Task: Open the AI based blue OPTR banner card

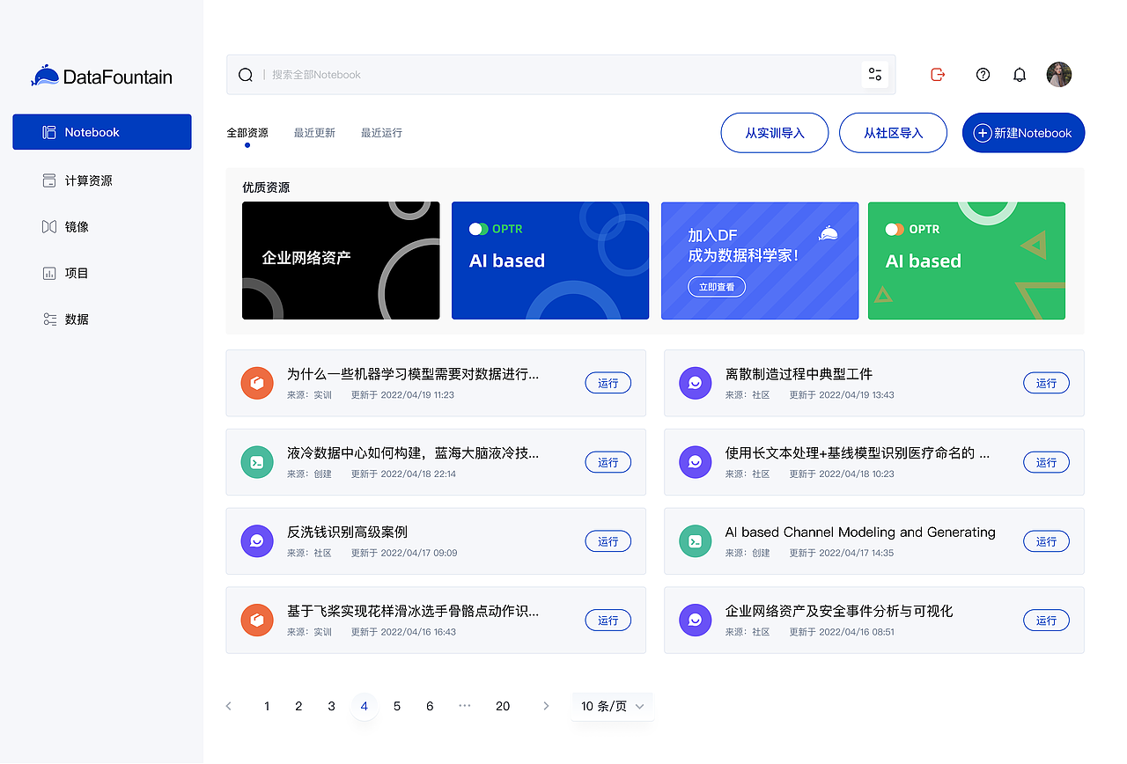Action: 549,261
